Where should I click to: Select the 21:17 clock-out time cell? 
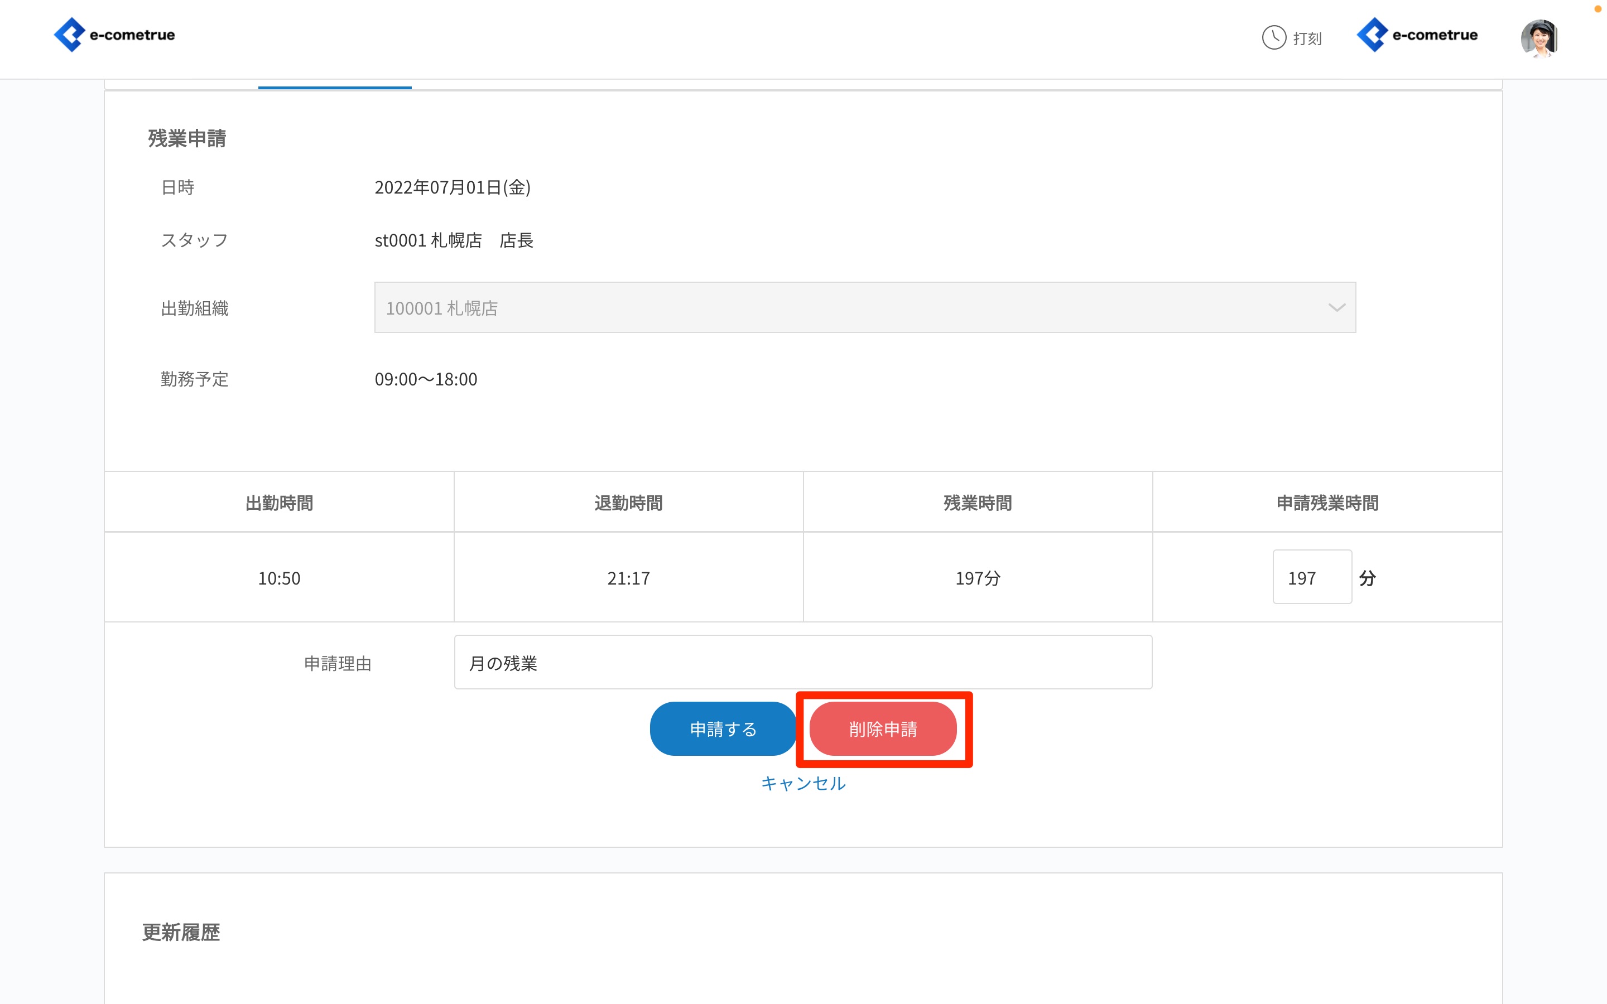click(628, 578)
